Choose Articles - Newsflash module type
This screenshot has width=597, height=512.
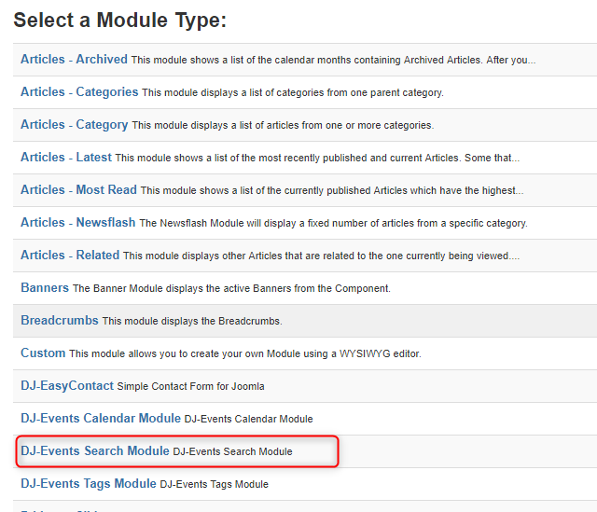coord(77,223)
